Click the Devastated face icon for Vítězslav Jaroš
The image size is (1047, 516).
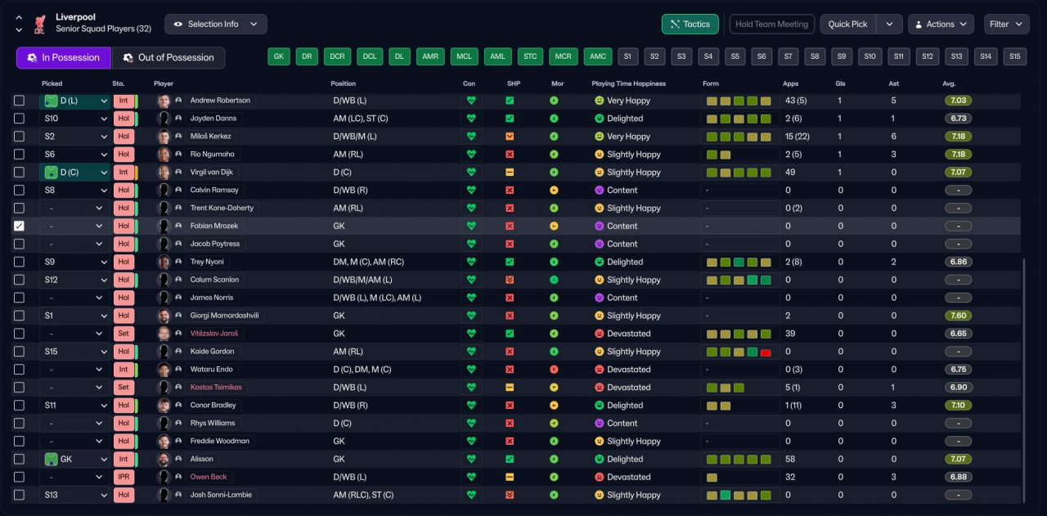(x=599, y=334)
